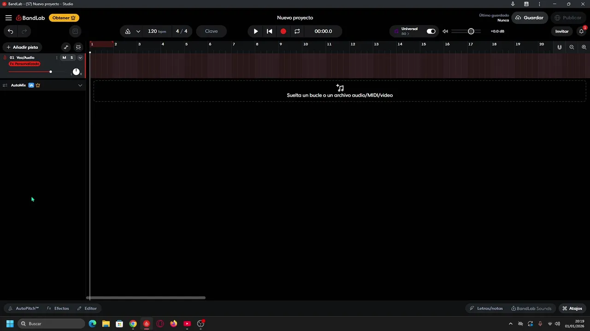Image resolution: width=590 pixels, height=331 pixels.
Task: Open the notifications bell
Action: tap(581, 31)
